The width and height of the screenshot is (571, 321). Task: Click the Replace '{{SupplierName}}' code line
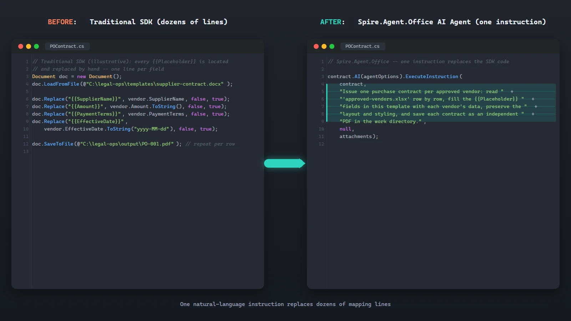coord(131,99)
